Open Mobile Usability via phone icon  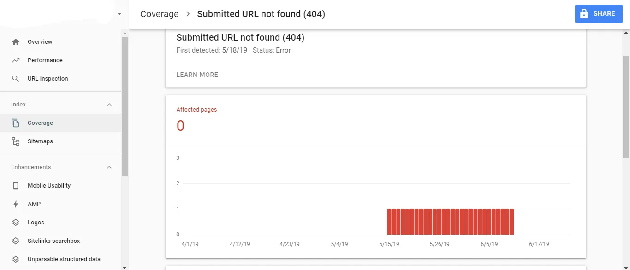click(15, 185)
